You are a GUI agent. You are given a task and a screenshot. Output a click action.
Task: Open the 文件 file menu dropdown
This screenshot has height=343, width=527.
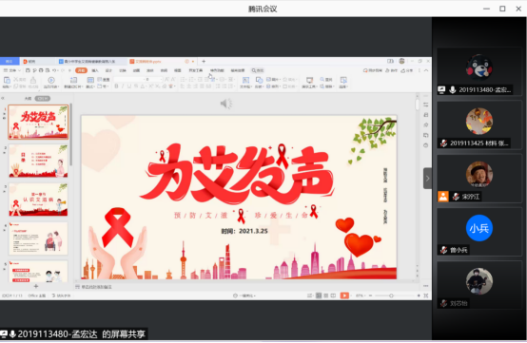tap(12, 70)
